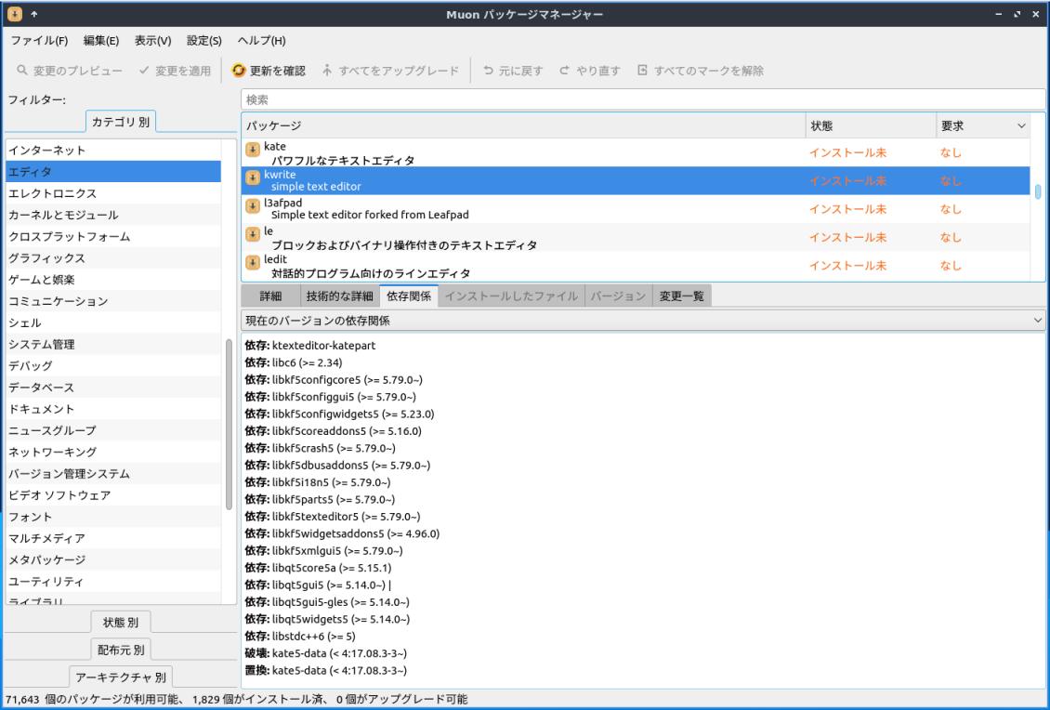The width and height of the screenshot is (1050, 710).
Task: Click 変更を適用 toolbar button
Action: 175,71
